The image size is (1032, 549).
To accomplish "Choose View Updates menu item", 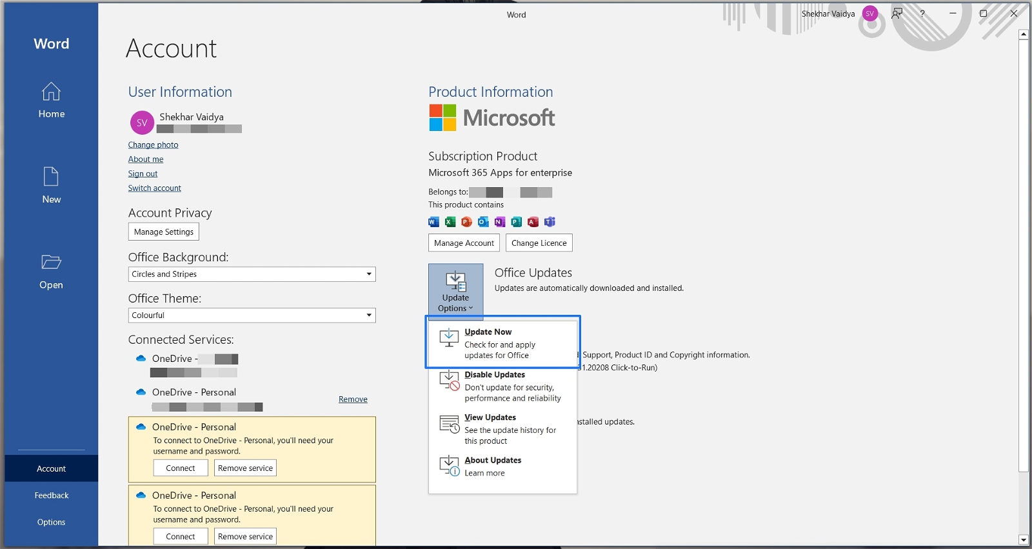I will tap(502, 429).
